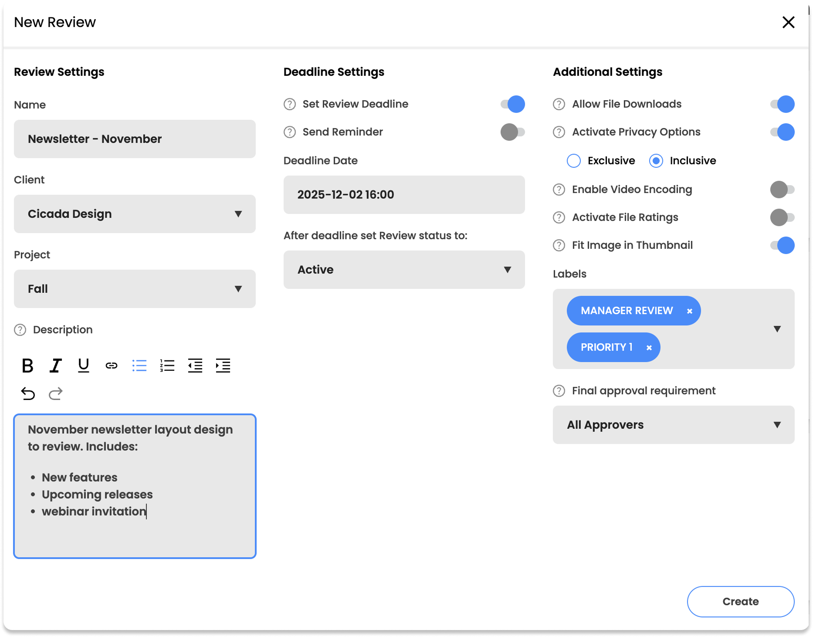The width and height of the screenshot is (813, 637).
Task: Open the Client dropdown showing Cicada Design
Action: (135, 214)
